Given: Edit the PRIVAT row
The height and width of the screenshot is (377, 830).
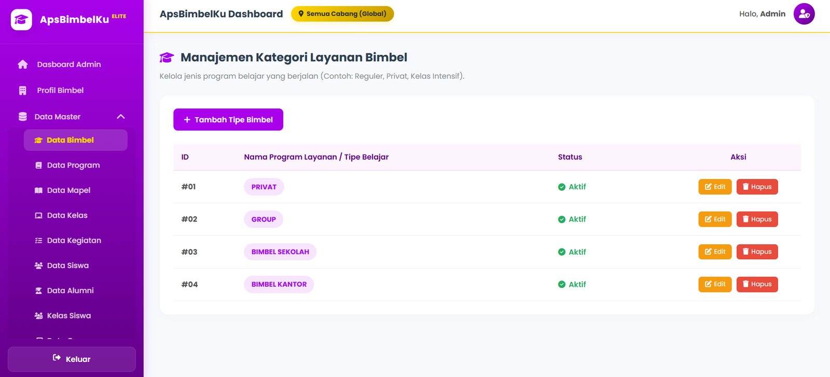Looking at the screenshot, I should click(715, 187).
